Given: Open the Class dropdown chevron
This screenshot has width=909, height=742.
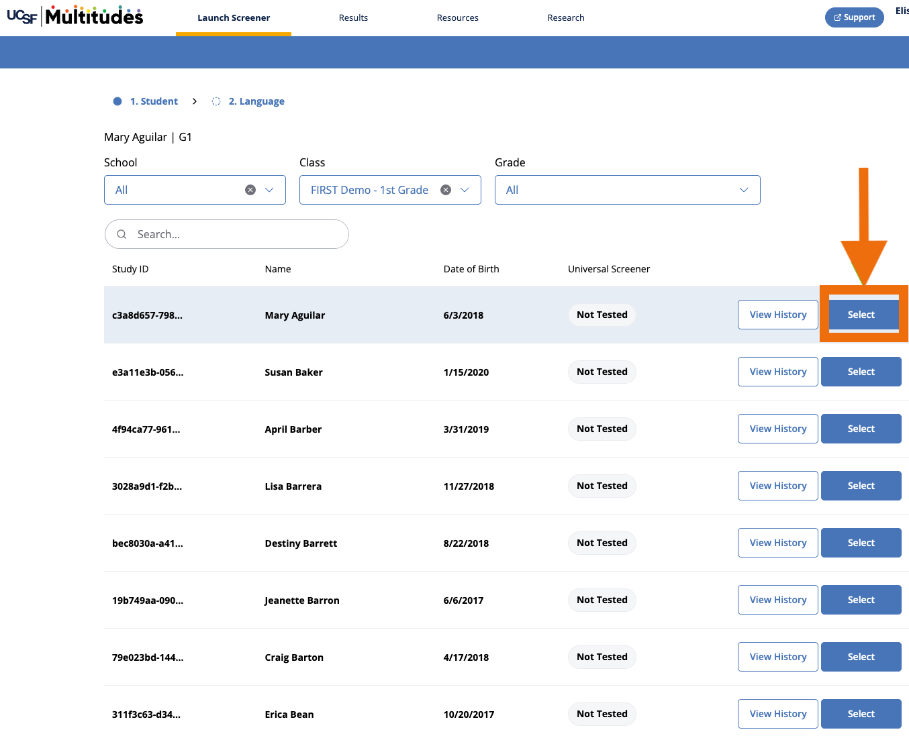Looking at the screenshot, I should (x=465, y=190).
